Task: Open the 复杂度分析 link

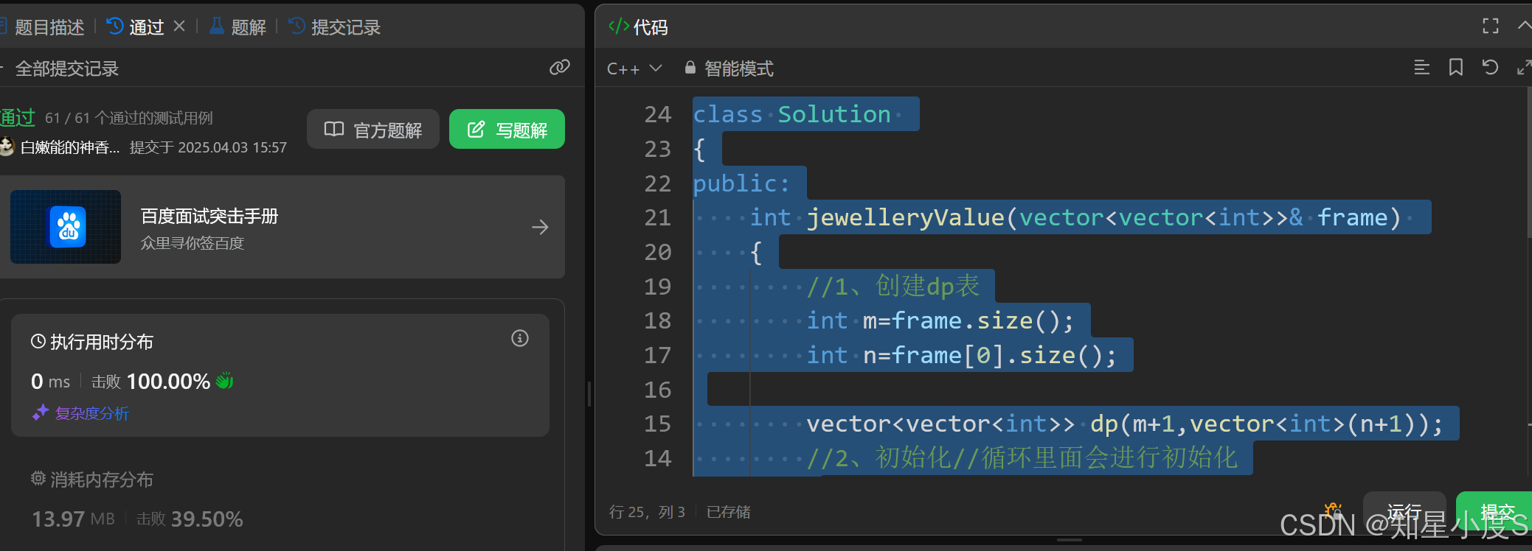Action: tap(91, 413)
